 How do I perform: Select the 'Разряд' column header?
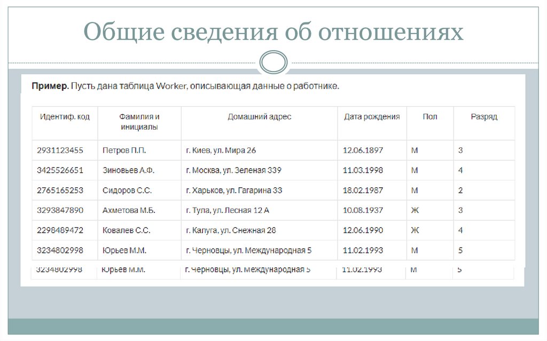[x=484, y=116]
